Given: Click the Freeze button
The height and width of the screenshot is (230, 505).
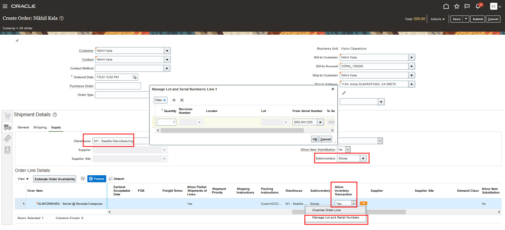Looking at the screenshot, I should tap(97, 179).
